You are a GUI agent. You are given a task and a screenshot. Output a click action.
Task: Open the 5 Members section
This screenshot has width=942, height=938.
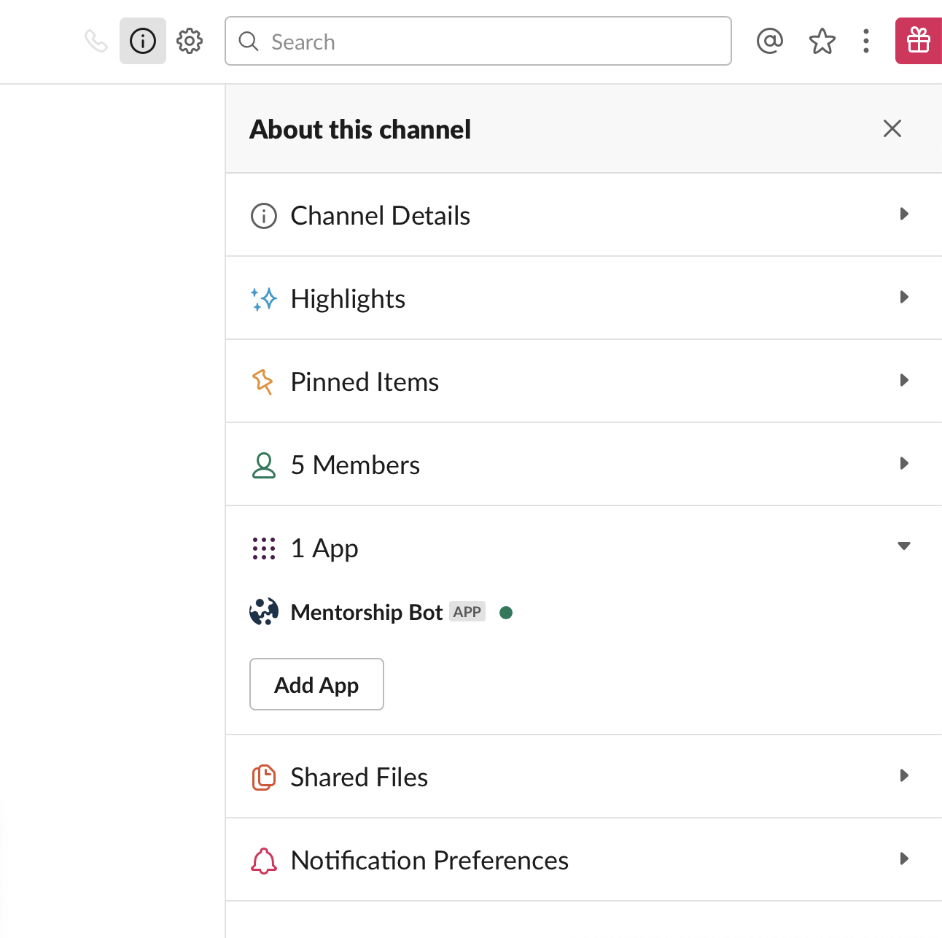click(355, 465)
